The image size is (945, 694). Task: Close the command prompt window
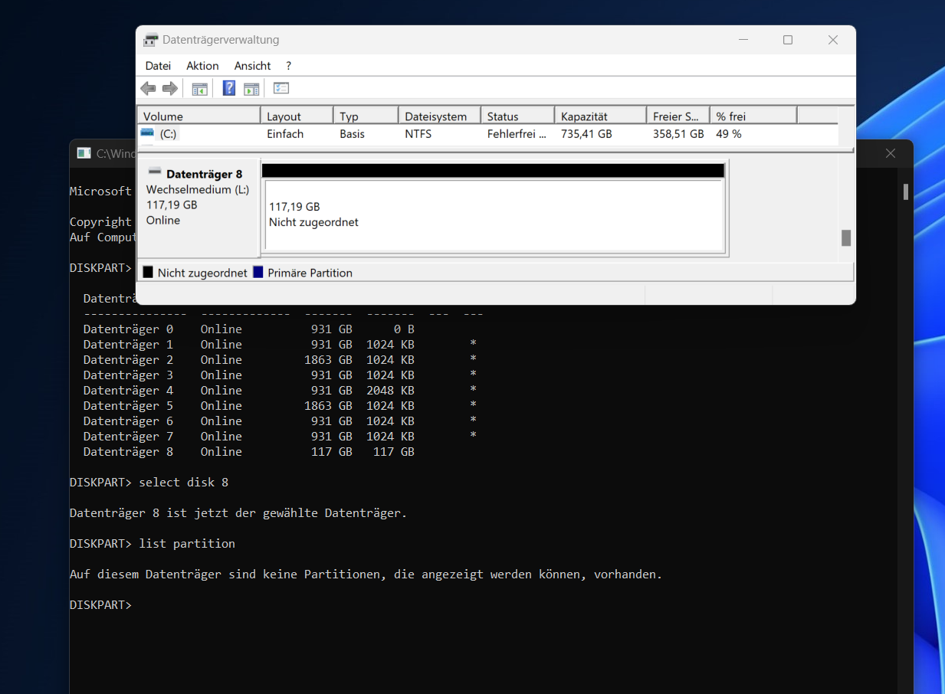pyautogui.click(x=891, y=153)
